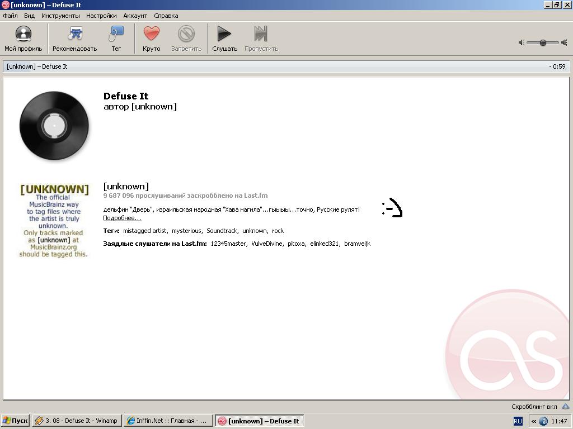Click the -0:59 remaining time display
This screenshot has width=573, height=429.
[x=557, y=67]
